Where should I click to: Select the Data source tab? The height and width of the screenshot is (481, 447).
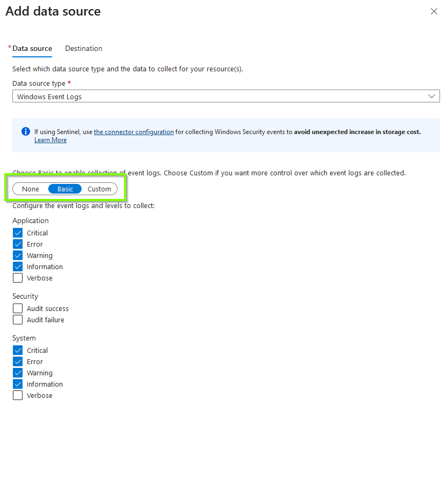tap(32, 48)
